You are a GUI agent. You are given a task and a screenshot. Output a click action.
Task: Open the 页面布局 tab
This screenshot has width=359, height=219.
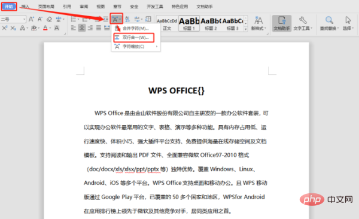(46, 7)
